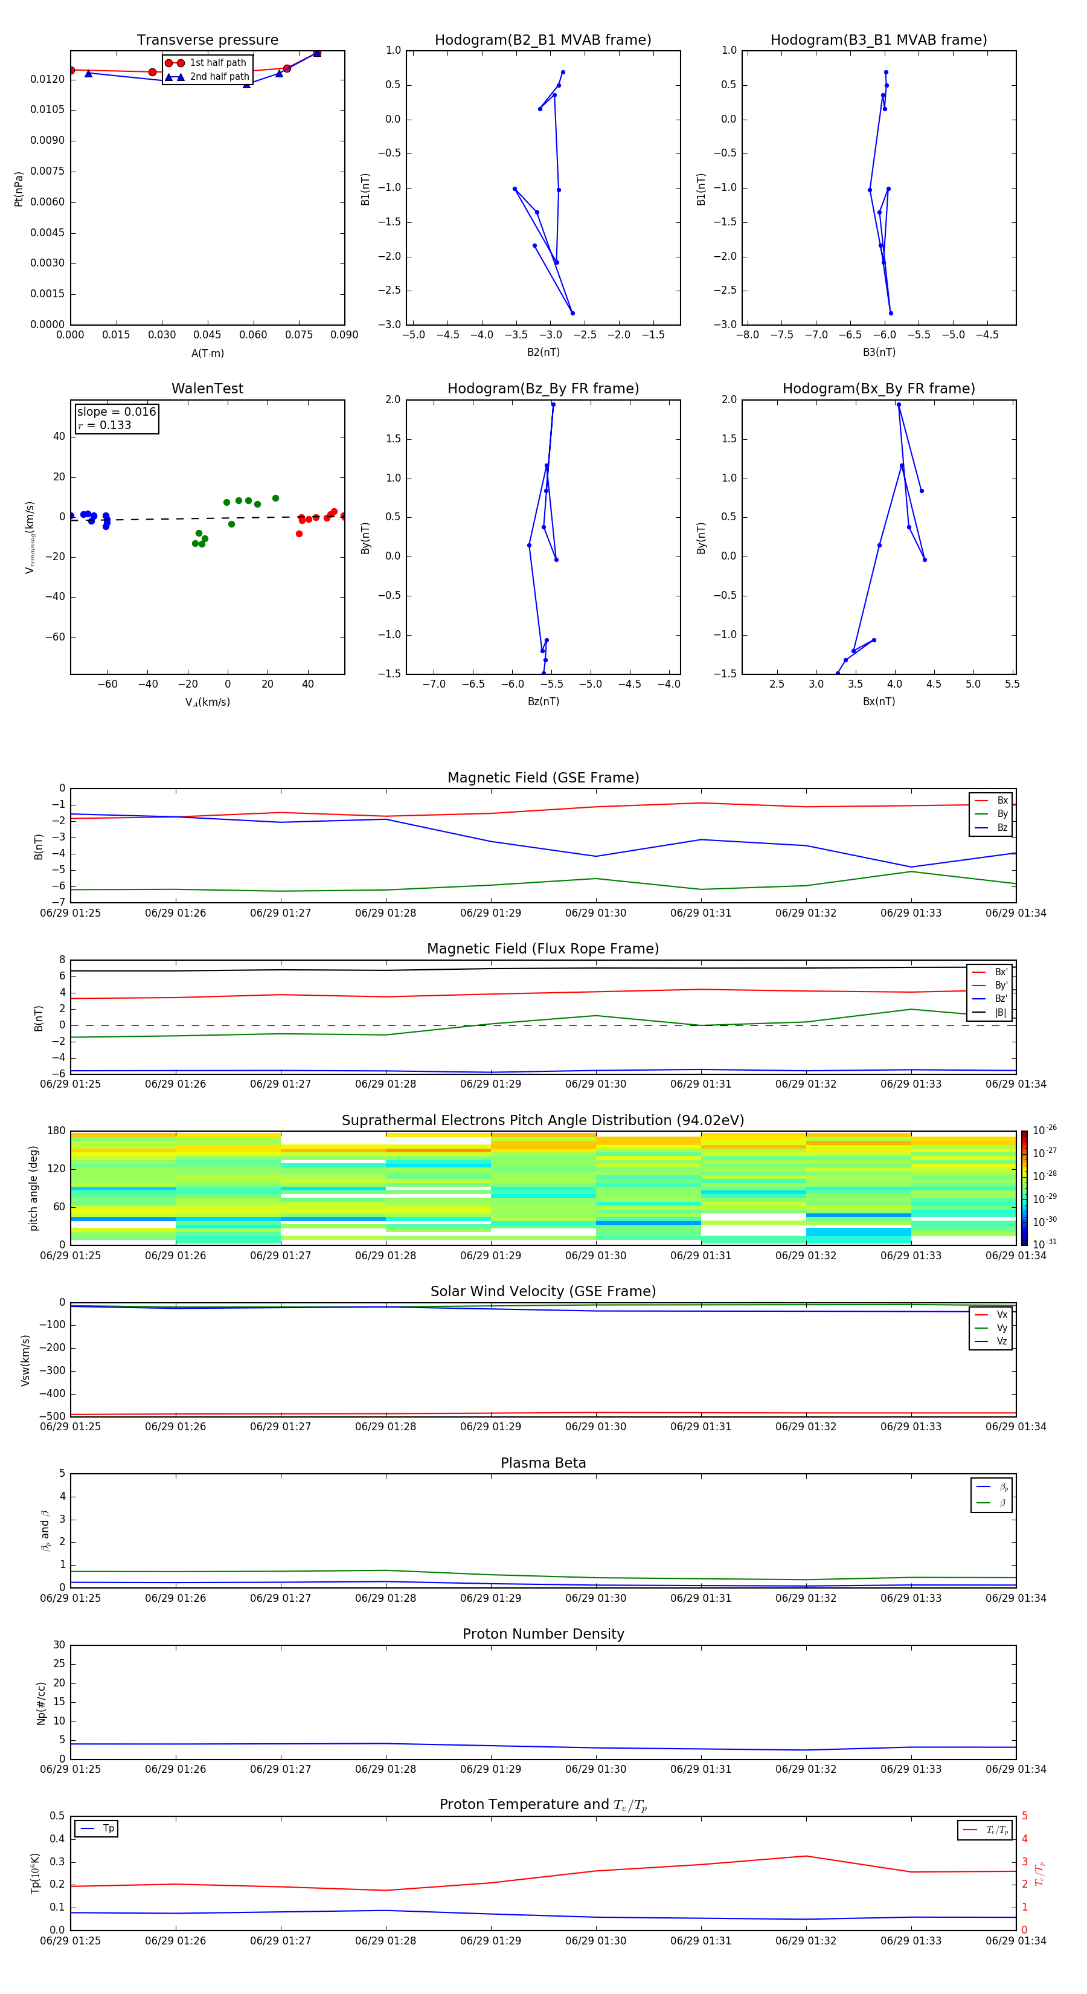This screenshot has height=1994, width=1087.
Task: Click the 'Transverse pressure' plot title
Action: 207,39
